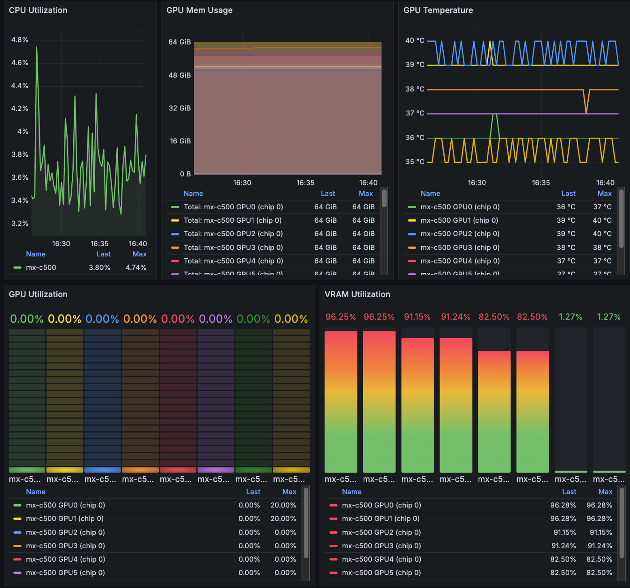Screen dimensions: 630x588
Task: Open the GPU Mem Usage panel title menu
Action: [x=199, y=10]
